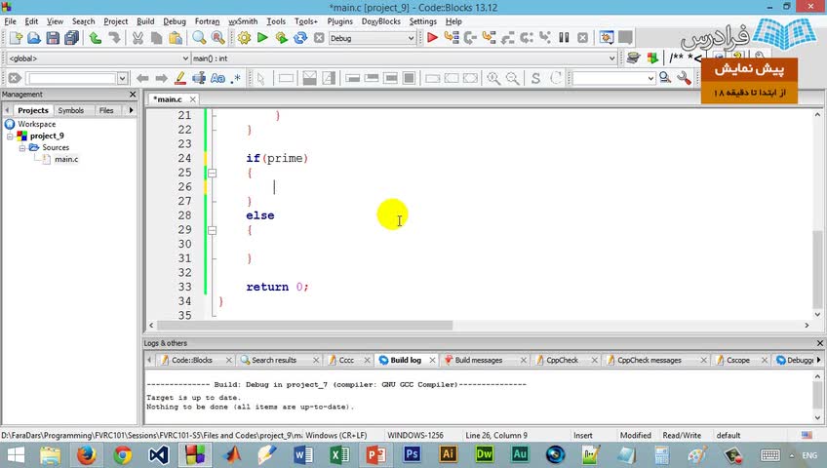Open the DoxyBlocks menu
Image resolution: width=827 pixels, height=468 pixels.
pos(380,21)
